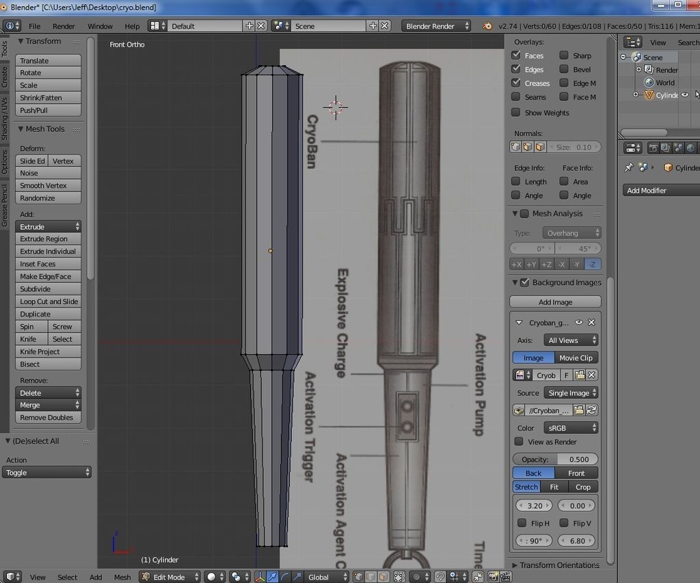700x583 pixels.
Task: Click the normals Size field
Action: click(x=574, y=147)
